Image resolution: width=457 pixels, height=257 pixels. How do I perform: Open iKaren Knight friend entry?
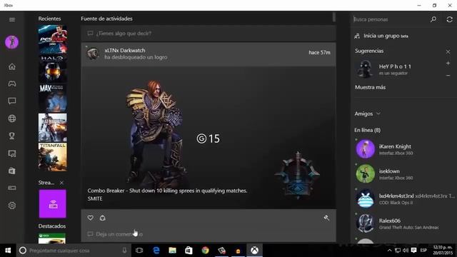pyautogui.click(x=403, y=149)
